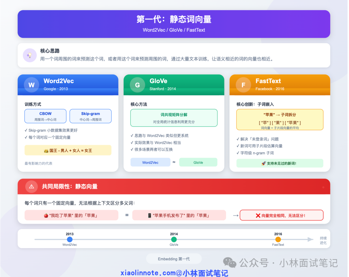
Task: Click the green GloVe pill swatch
Action: point(198,162)
